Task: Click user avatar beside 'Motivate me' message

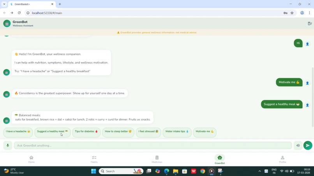Action: pyautogui.click(x=307, y=83)
